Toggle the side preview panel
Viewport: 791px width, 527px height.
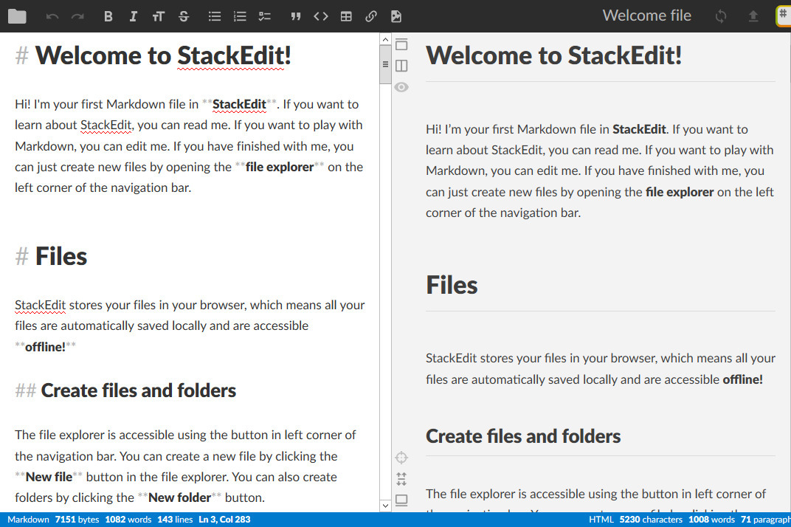pos(401,66)
